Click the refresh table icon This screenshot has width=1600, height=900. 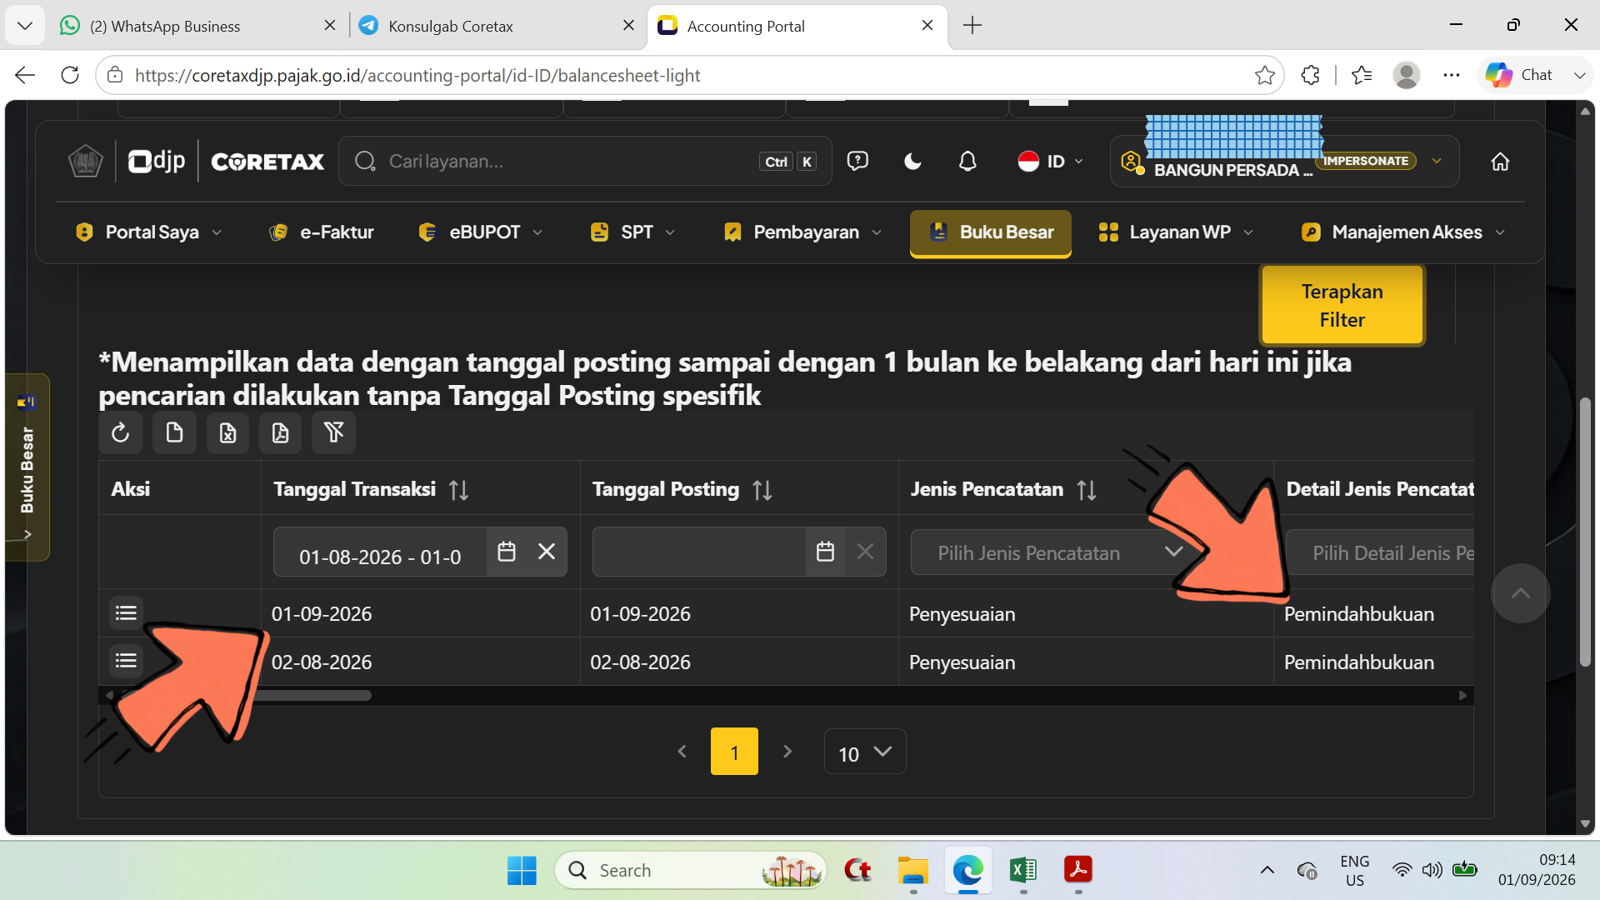click(x=120, y=432)
